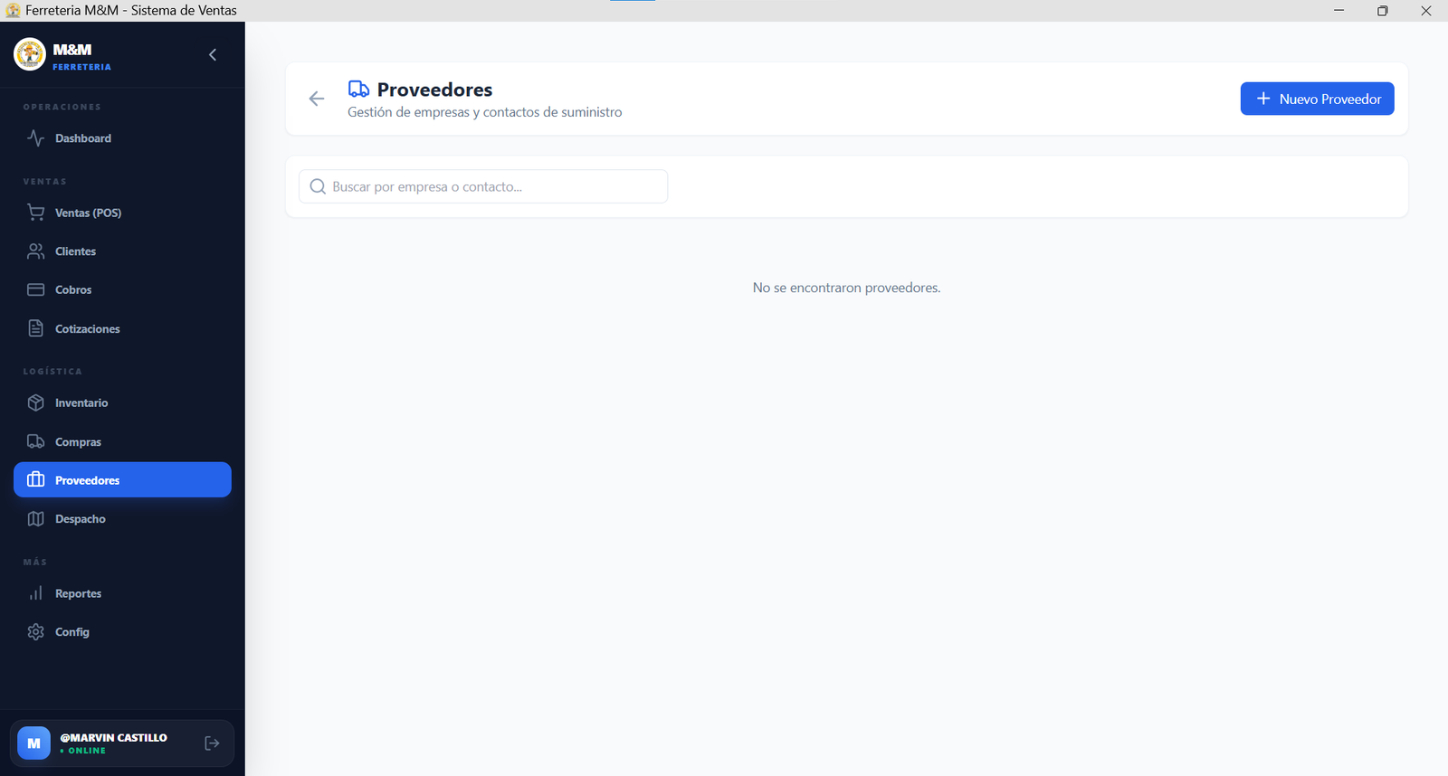Click the "No se encontraron proveedores." message
The width and height of the screenshot is (1448, 776).
coord(846,288)
